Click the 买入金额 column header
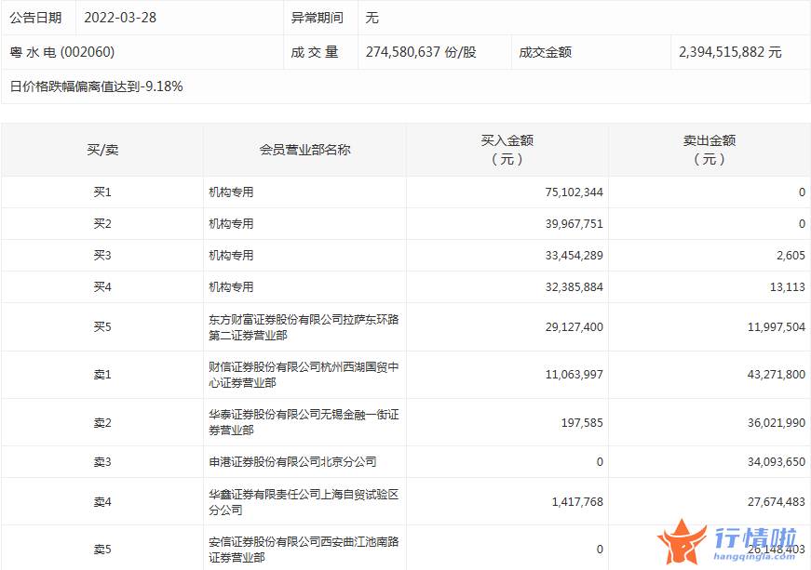The width and height of the screenshot is (811, 570). pyautogui.click(x=507, y=150)
